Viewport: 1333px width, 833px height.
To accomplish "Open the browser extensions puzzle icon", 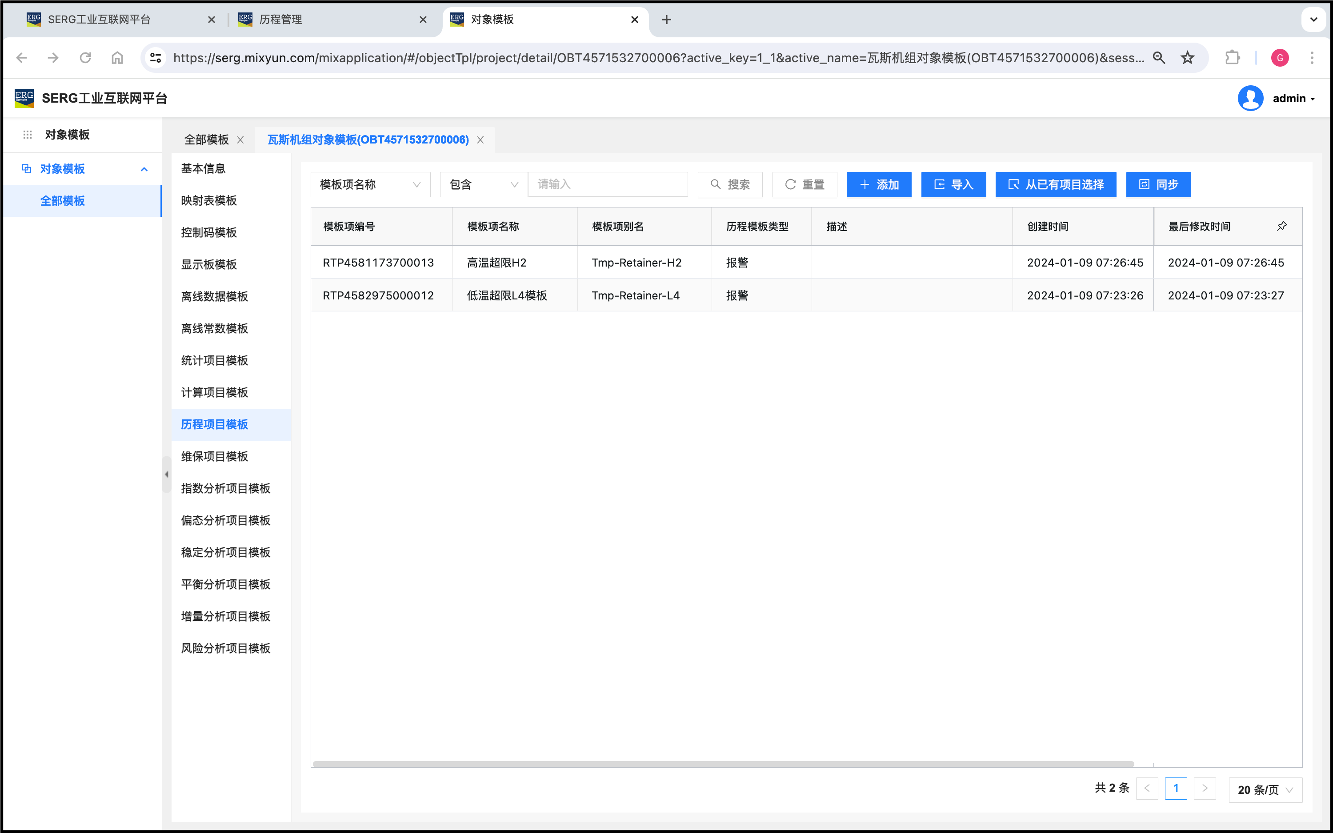I will point(1232,58).
